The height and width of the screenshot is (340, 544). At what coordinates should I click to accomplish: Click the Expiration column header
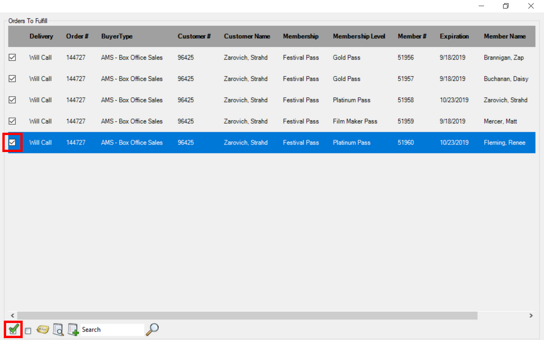455,36
